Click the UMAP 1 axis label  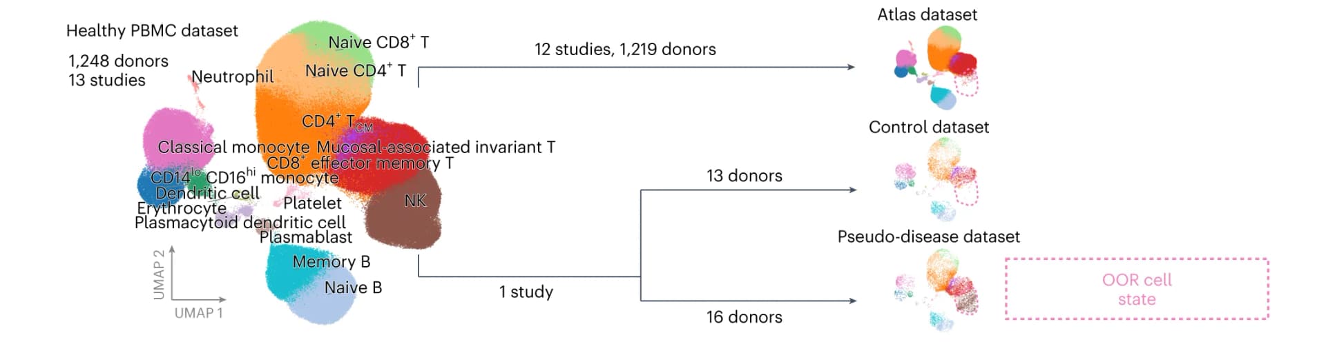tap(199, 313)
